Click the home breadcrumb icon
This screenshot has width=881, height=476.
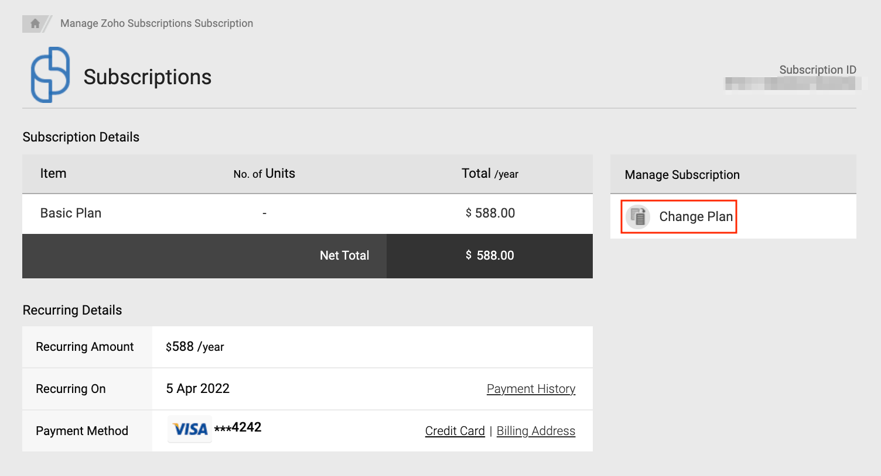tap(35, 23)
